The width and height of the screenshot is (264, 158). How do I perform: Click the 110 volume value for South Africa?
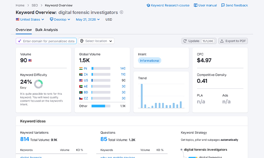click(x=123, y=74)
